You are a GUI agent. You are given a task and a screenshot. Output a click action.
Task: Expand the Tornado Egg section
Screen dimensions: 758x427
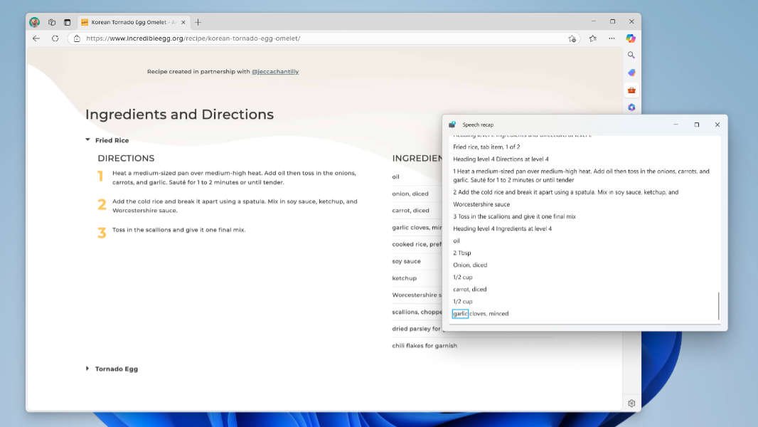click(x=88, y=369)
